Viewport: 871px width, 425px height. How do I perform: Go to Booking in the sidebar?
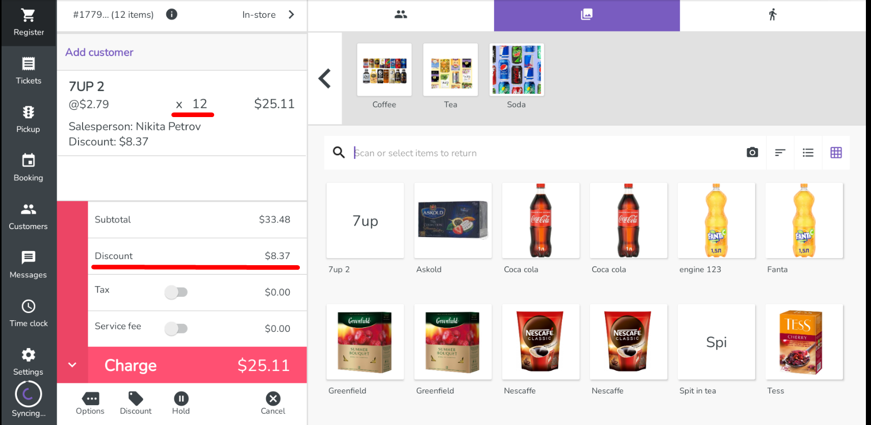[x=29, y=168]
